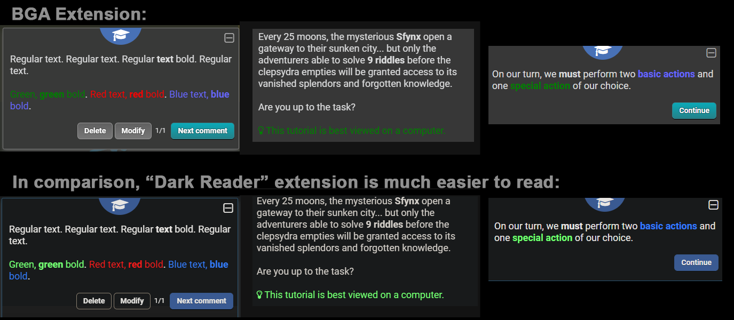Screen dimensions: 734x320
Task: Click the blue Continue button in Dark Reader panel
Action: click(x=696, y=262)
